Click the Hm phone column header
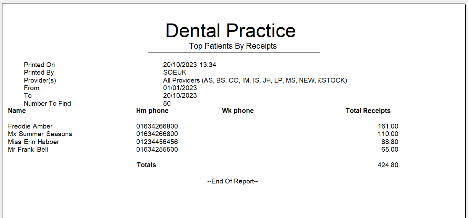This screenshot has width=468, height=218. click(152, 111)
